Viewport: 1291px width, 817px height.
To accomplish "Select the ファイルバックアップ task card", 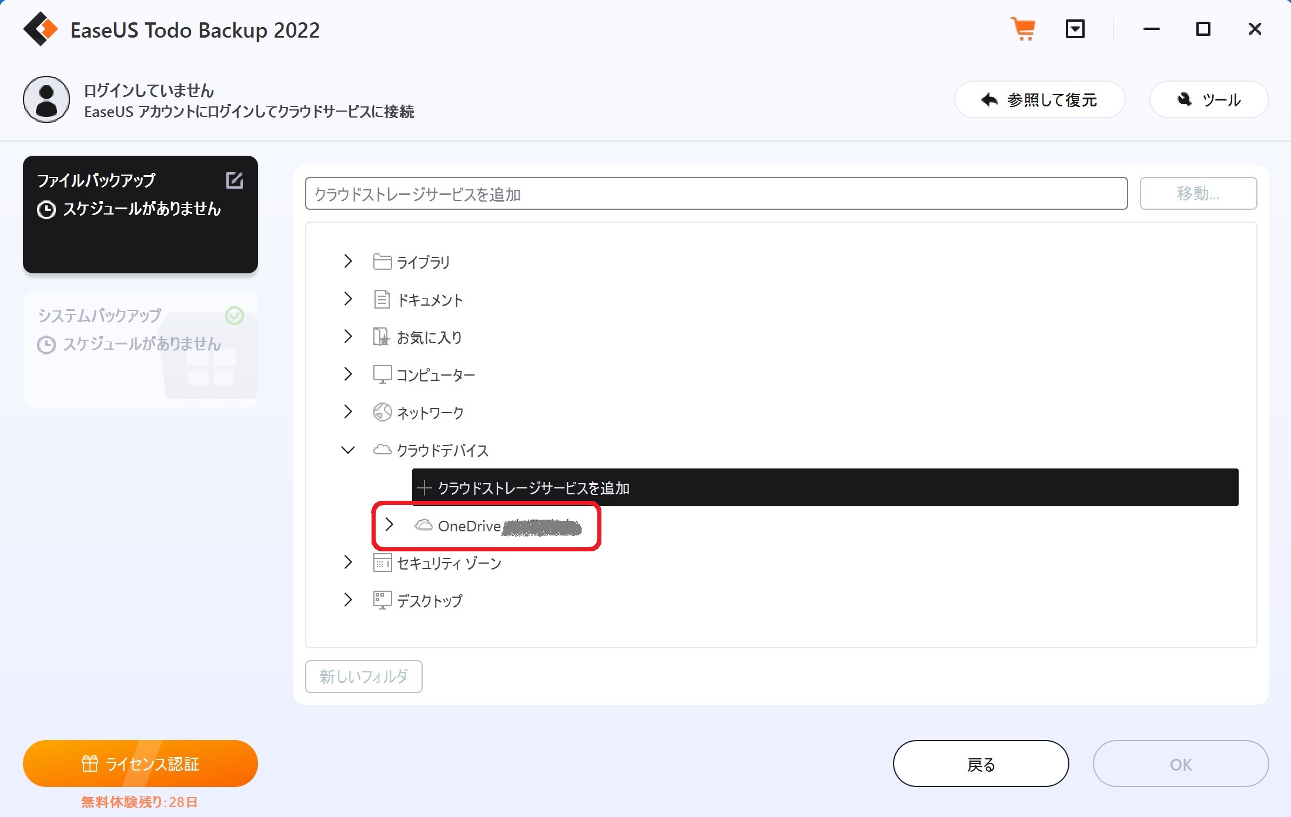I will click(141, 215).
